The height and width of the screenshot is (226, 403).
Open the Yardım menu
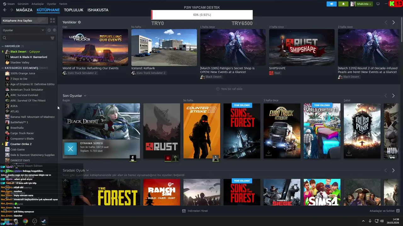(x=63, y=4)
